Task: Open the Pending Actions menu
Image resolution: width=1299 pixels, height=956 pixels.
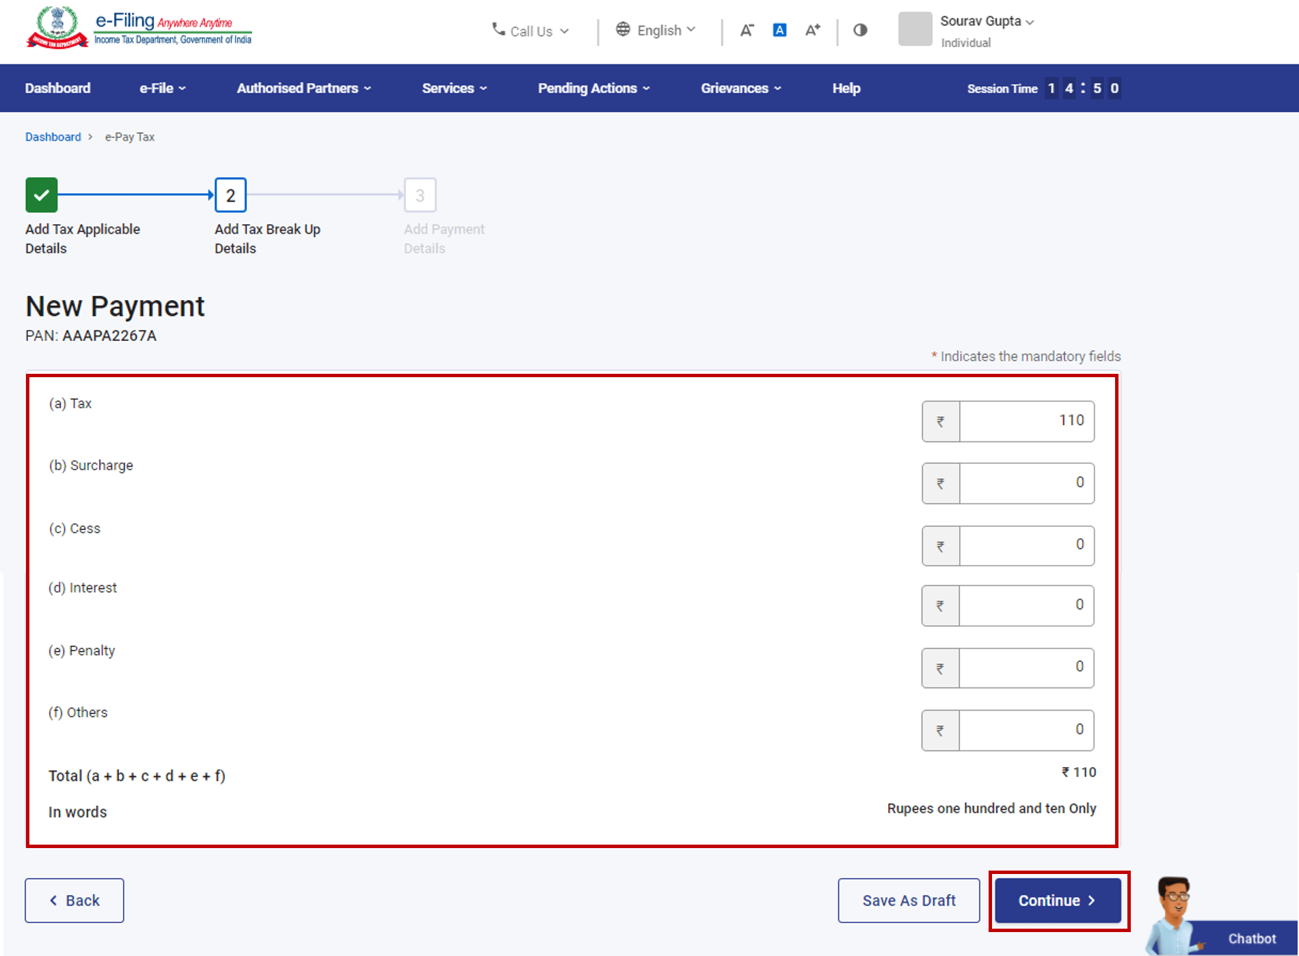Action: point(593,88)
